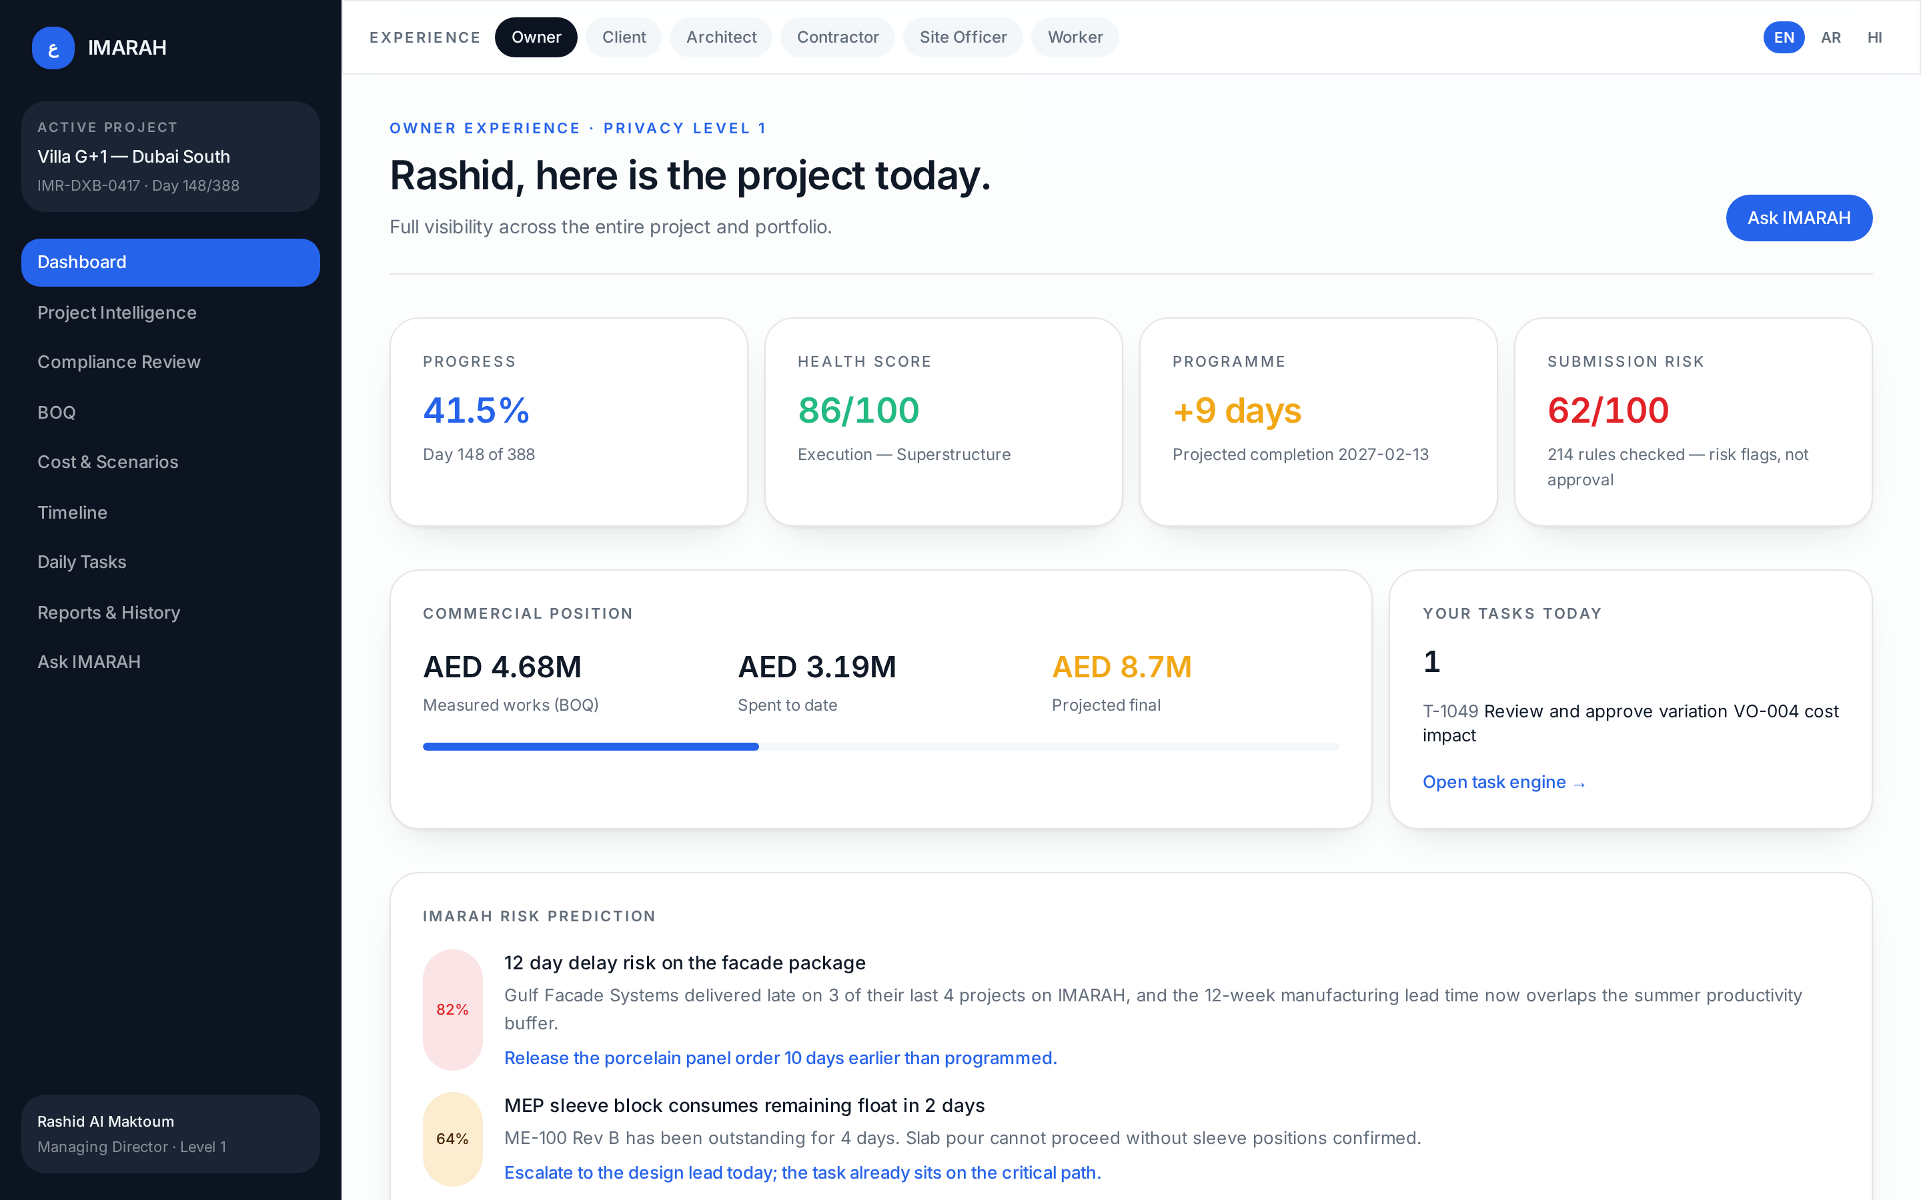Open Dashboard in the sidebar

tap(171, 262)
